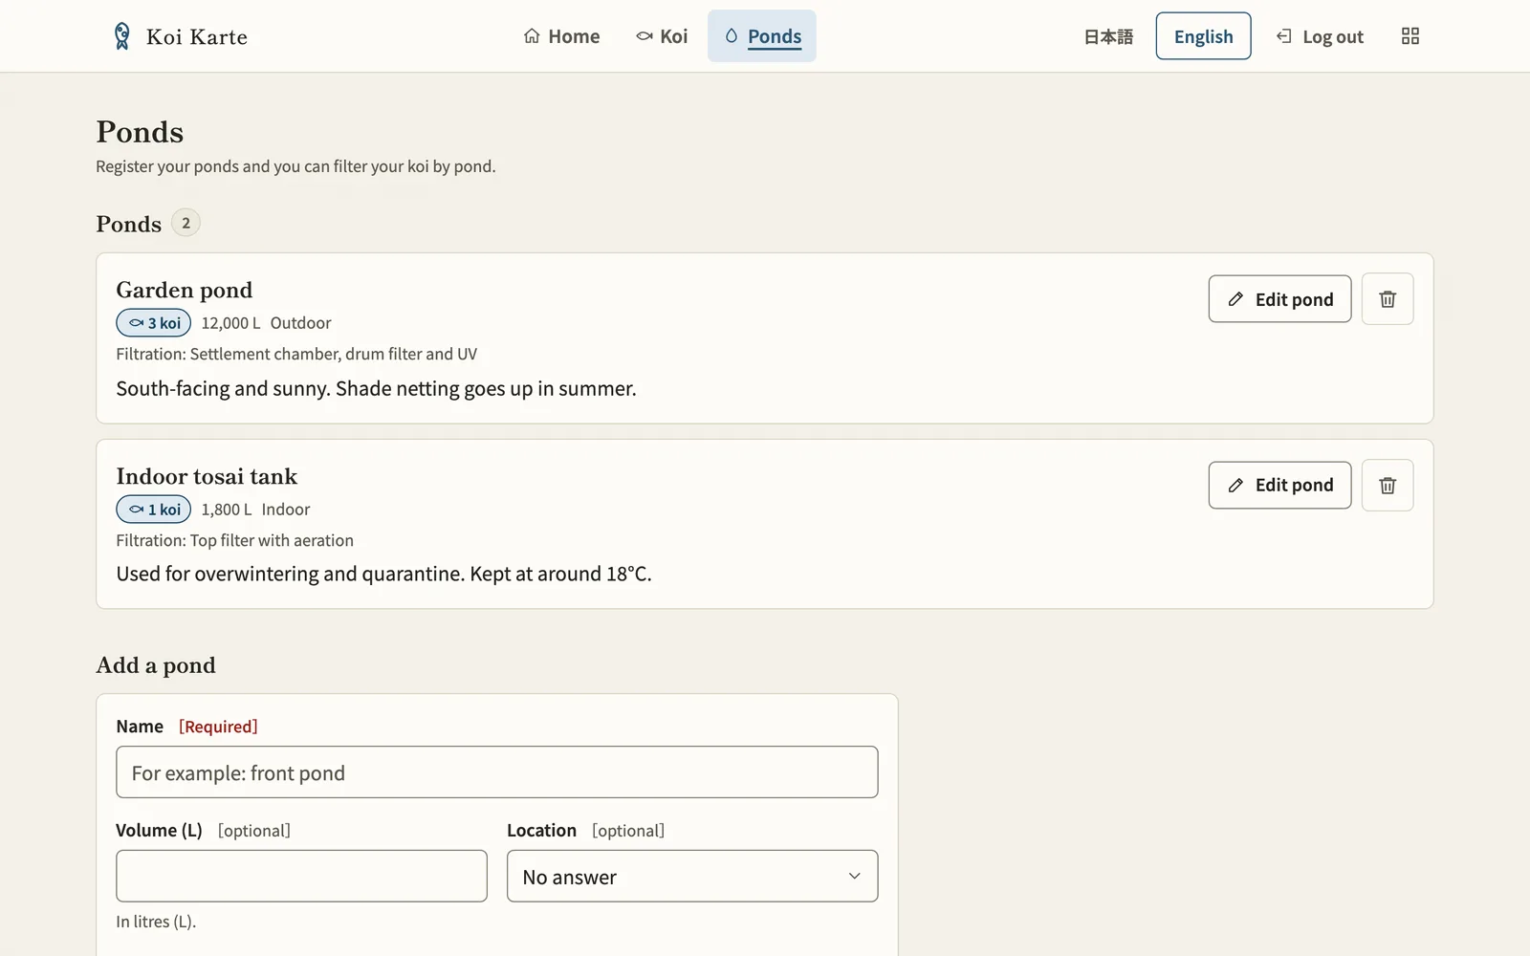1530x956 pixels.
Task: Edit the Indoor tosai tank pond
Action: 1279,486
